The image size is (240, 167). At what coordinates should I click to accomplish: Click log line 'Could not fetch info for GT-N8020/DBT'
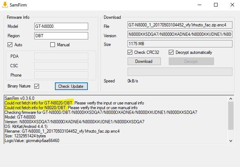(39, 103)
